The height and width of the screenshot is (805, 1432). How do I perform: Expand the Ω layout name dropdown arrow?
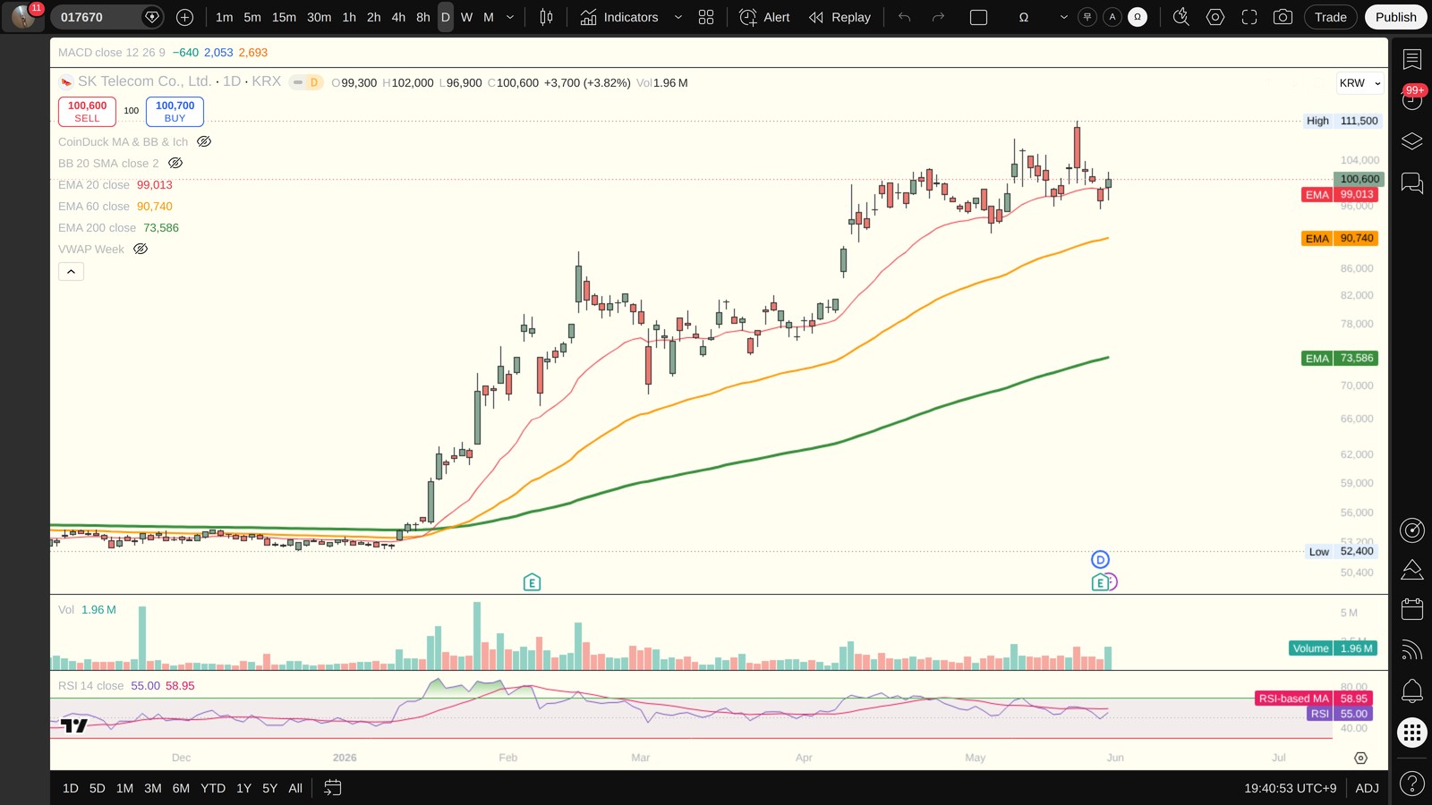click(x=1063, y=17)
